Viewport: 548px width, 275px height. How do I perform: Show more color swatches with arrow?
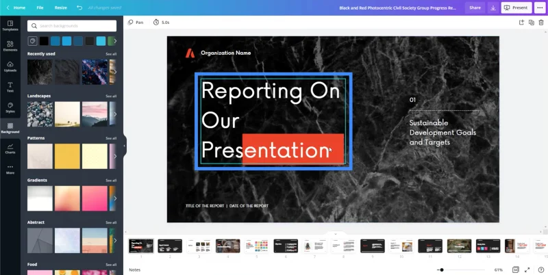(115, 41)
